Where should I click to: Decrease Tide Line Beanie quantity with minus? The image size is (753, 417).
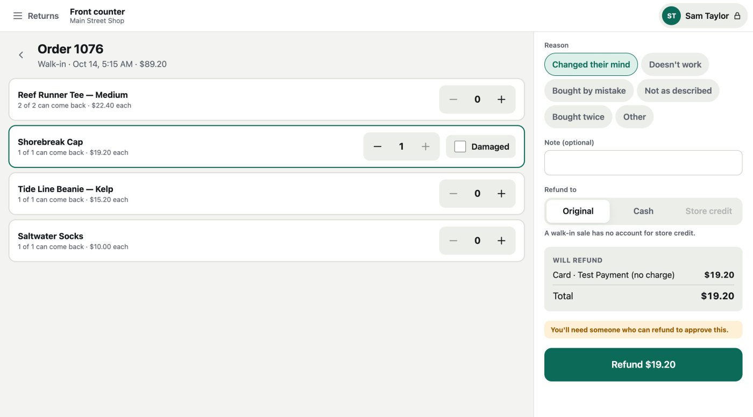coord(453,194)
